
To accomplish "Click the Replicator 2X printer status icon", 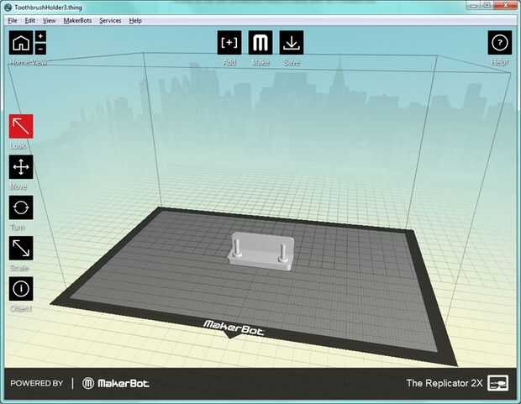I will point(497,383).
